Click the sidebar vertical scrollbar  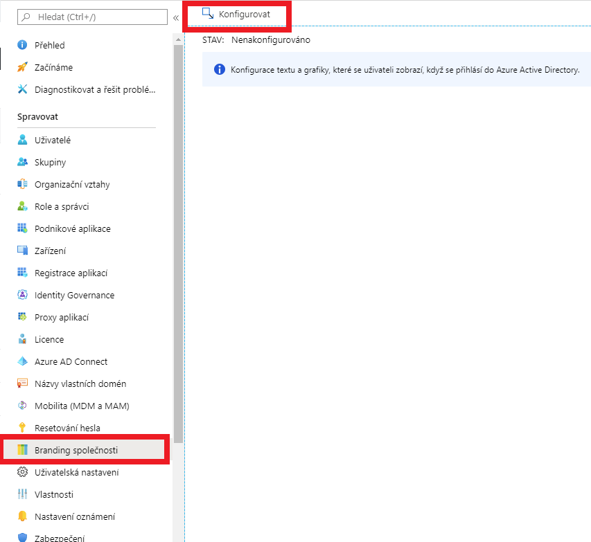178,242
